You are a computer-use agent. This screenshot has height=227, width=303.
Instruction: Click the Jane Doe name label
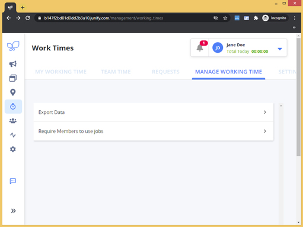[235, 45]
